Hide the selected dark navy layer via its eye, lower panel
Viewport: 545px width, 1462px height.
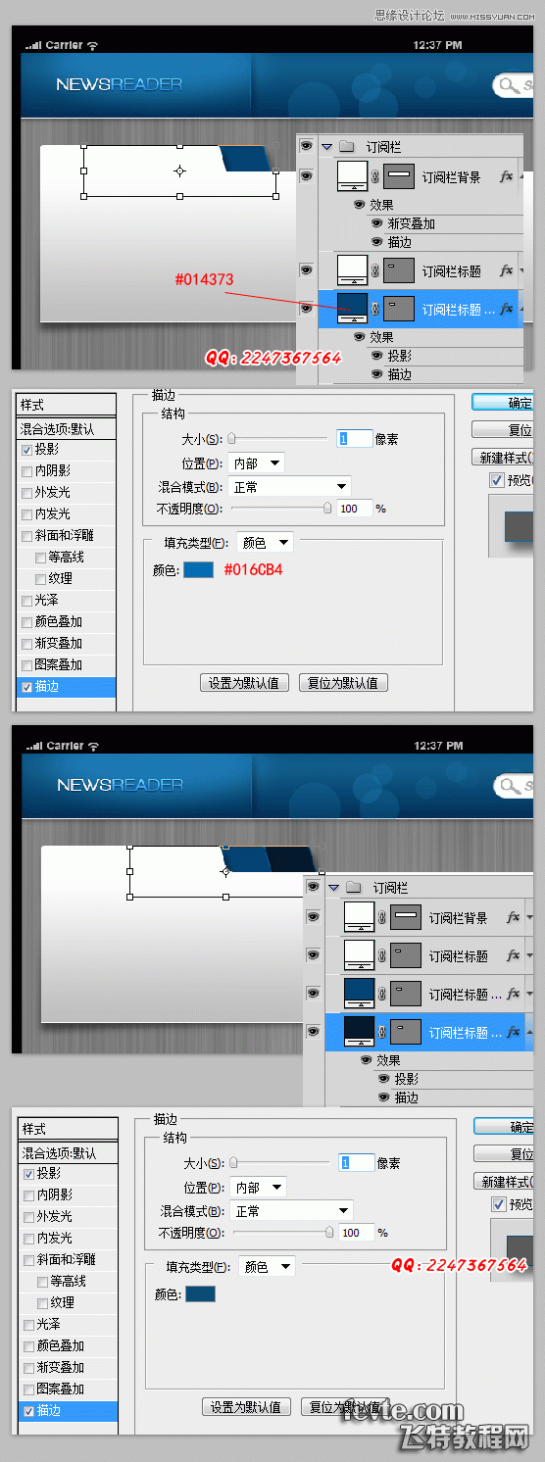[313, 1031]
